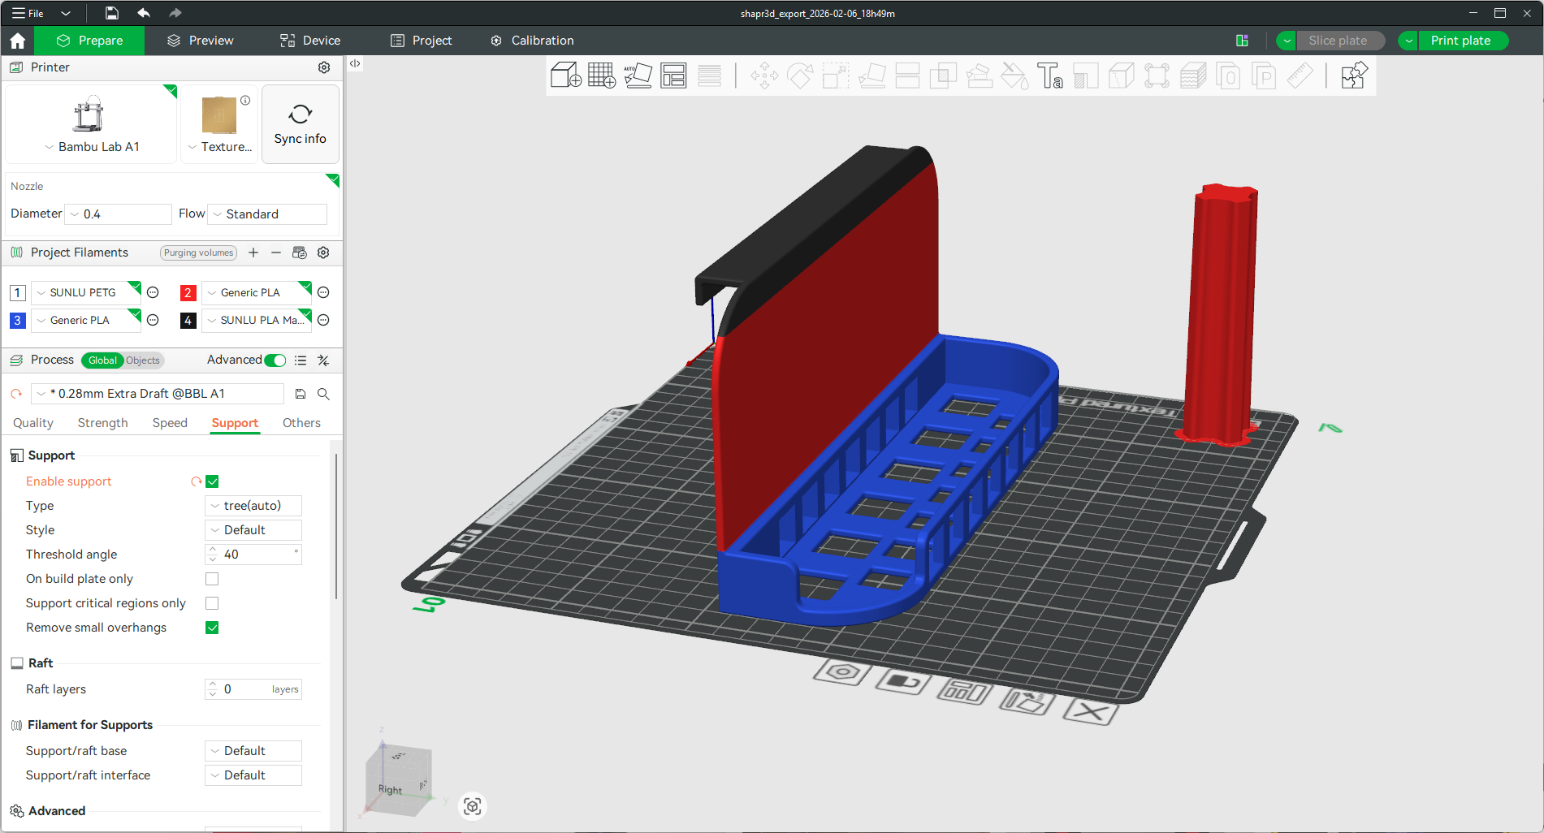Open Support/raft interface filament dropdown
Viewport: 1544px width, 833px height.
click(253, 775)
